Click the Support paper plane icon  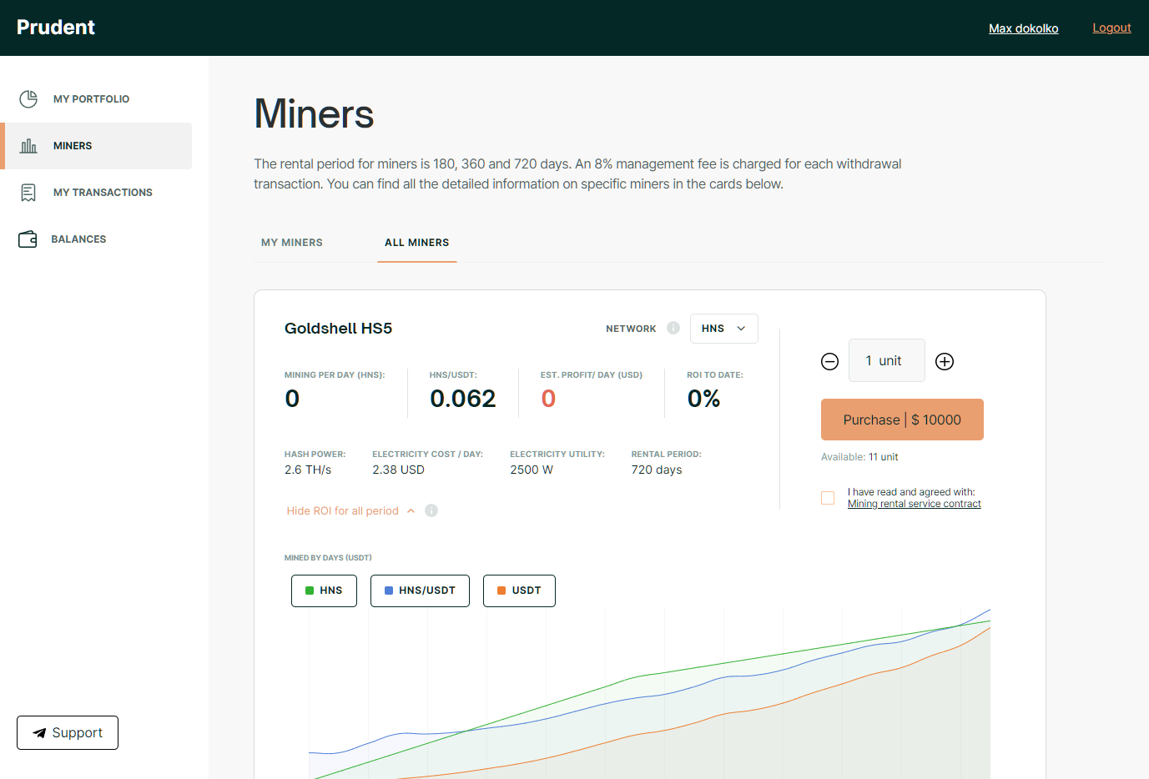click(x=39, y=733)
